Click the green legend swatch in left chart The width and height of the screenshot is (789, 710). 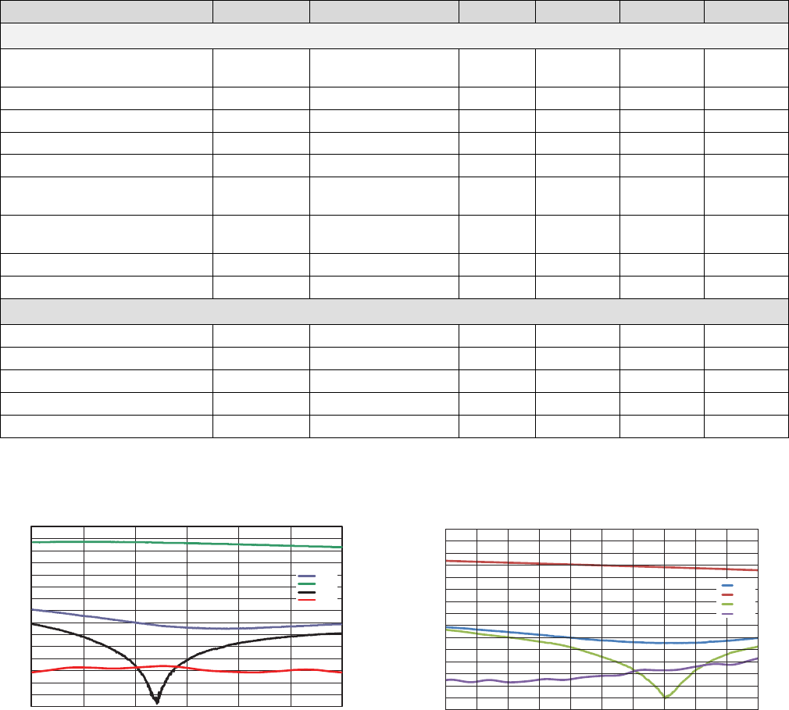(307, 584)
